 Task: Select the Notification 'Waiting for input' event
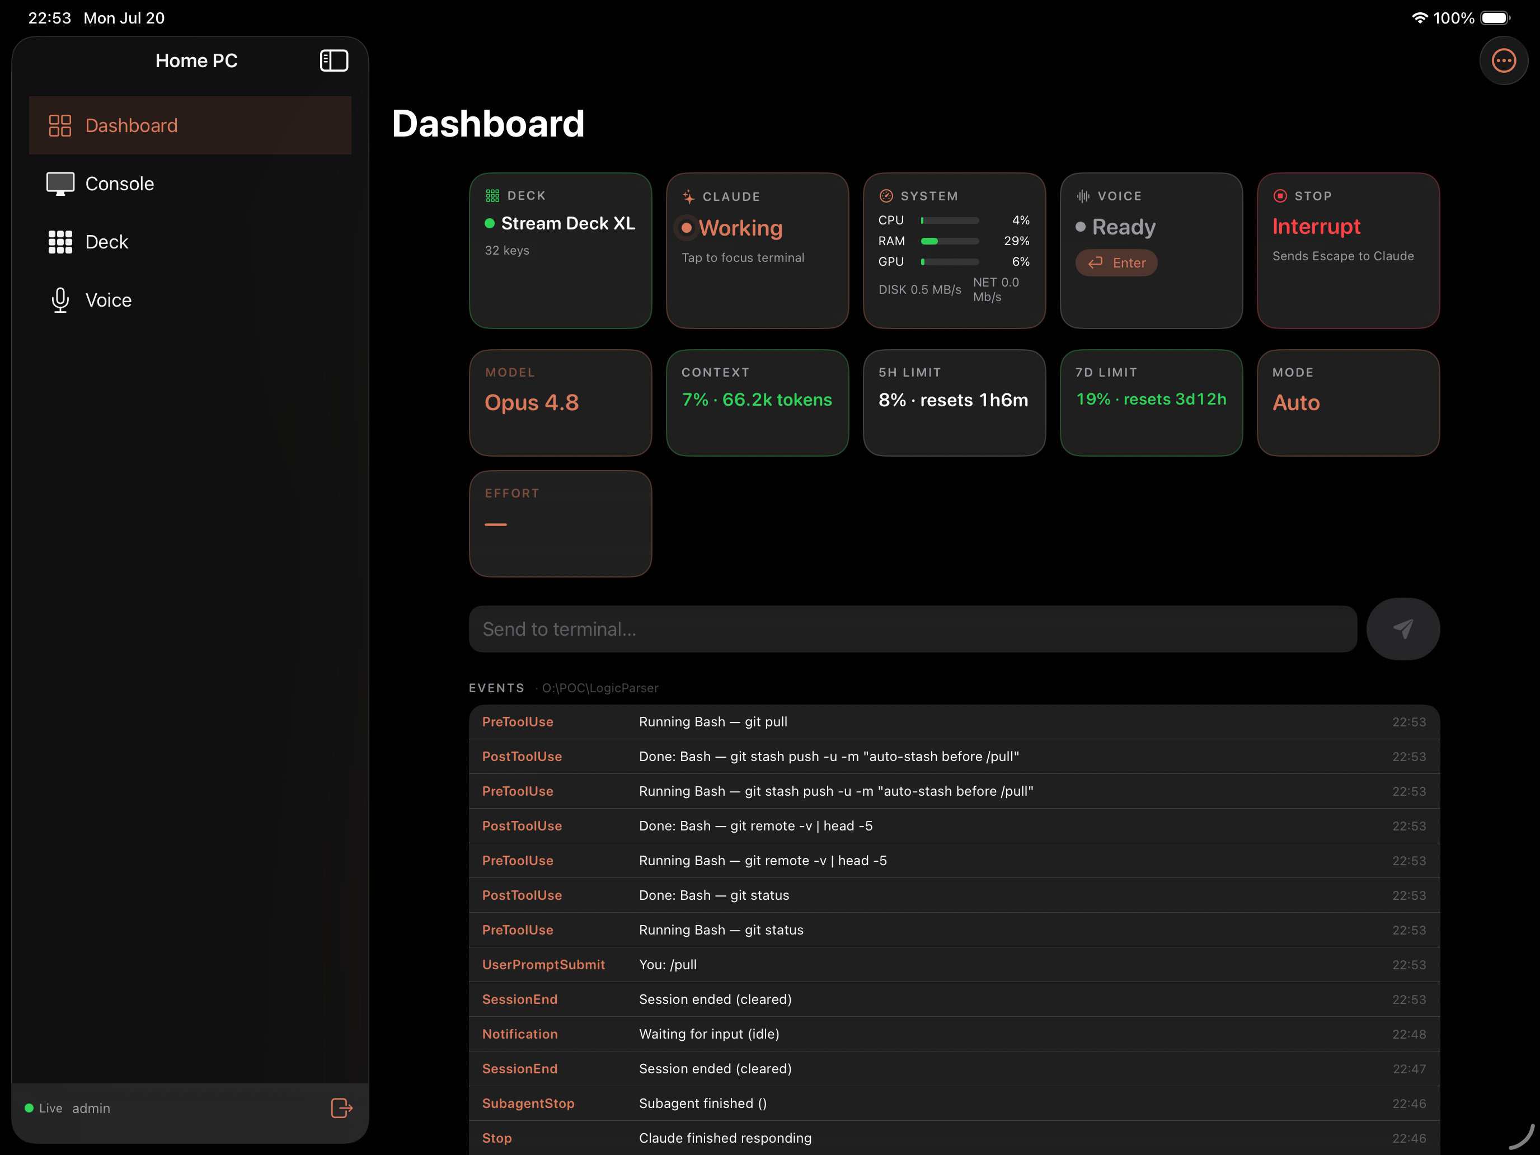pyautogui.click(x=954, y=1034)
